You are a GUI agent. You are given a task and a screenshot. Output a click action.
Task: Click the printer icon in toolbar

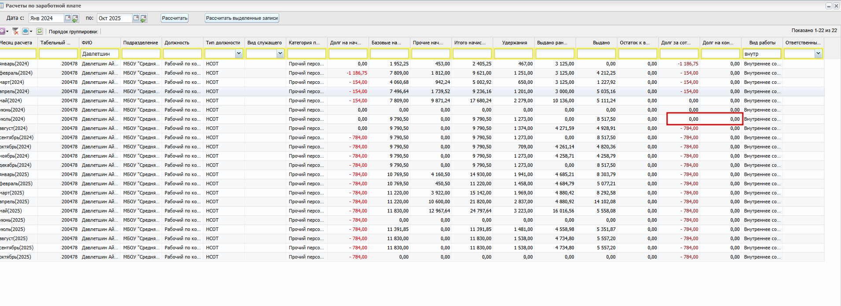pyautogui.click(x=26, y=31)
